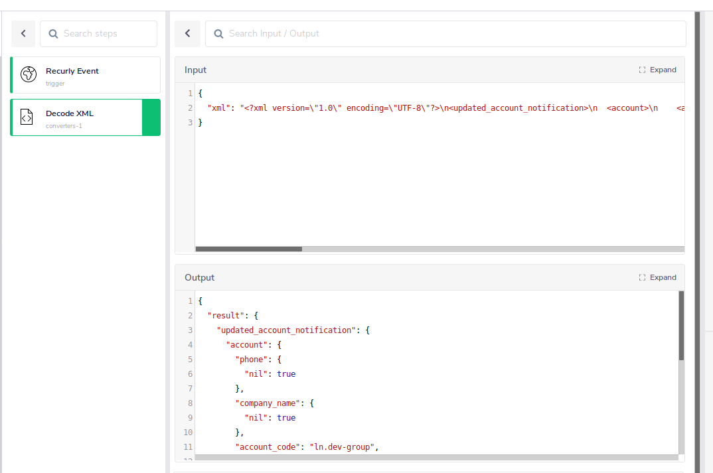Click the magnifier icon in Search steps bar
This screenshot has height=473, width=713.
[53, 33]
